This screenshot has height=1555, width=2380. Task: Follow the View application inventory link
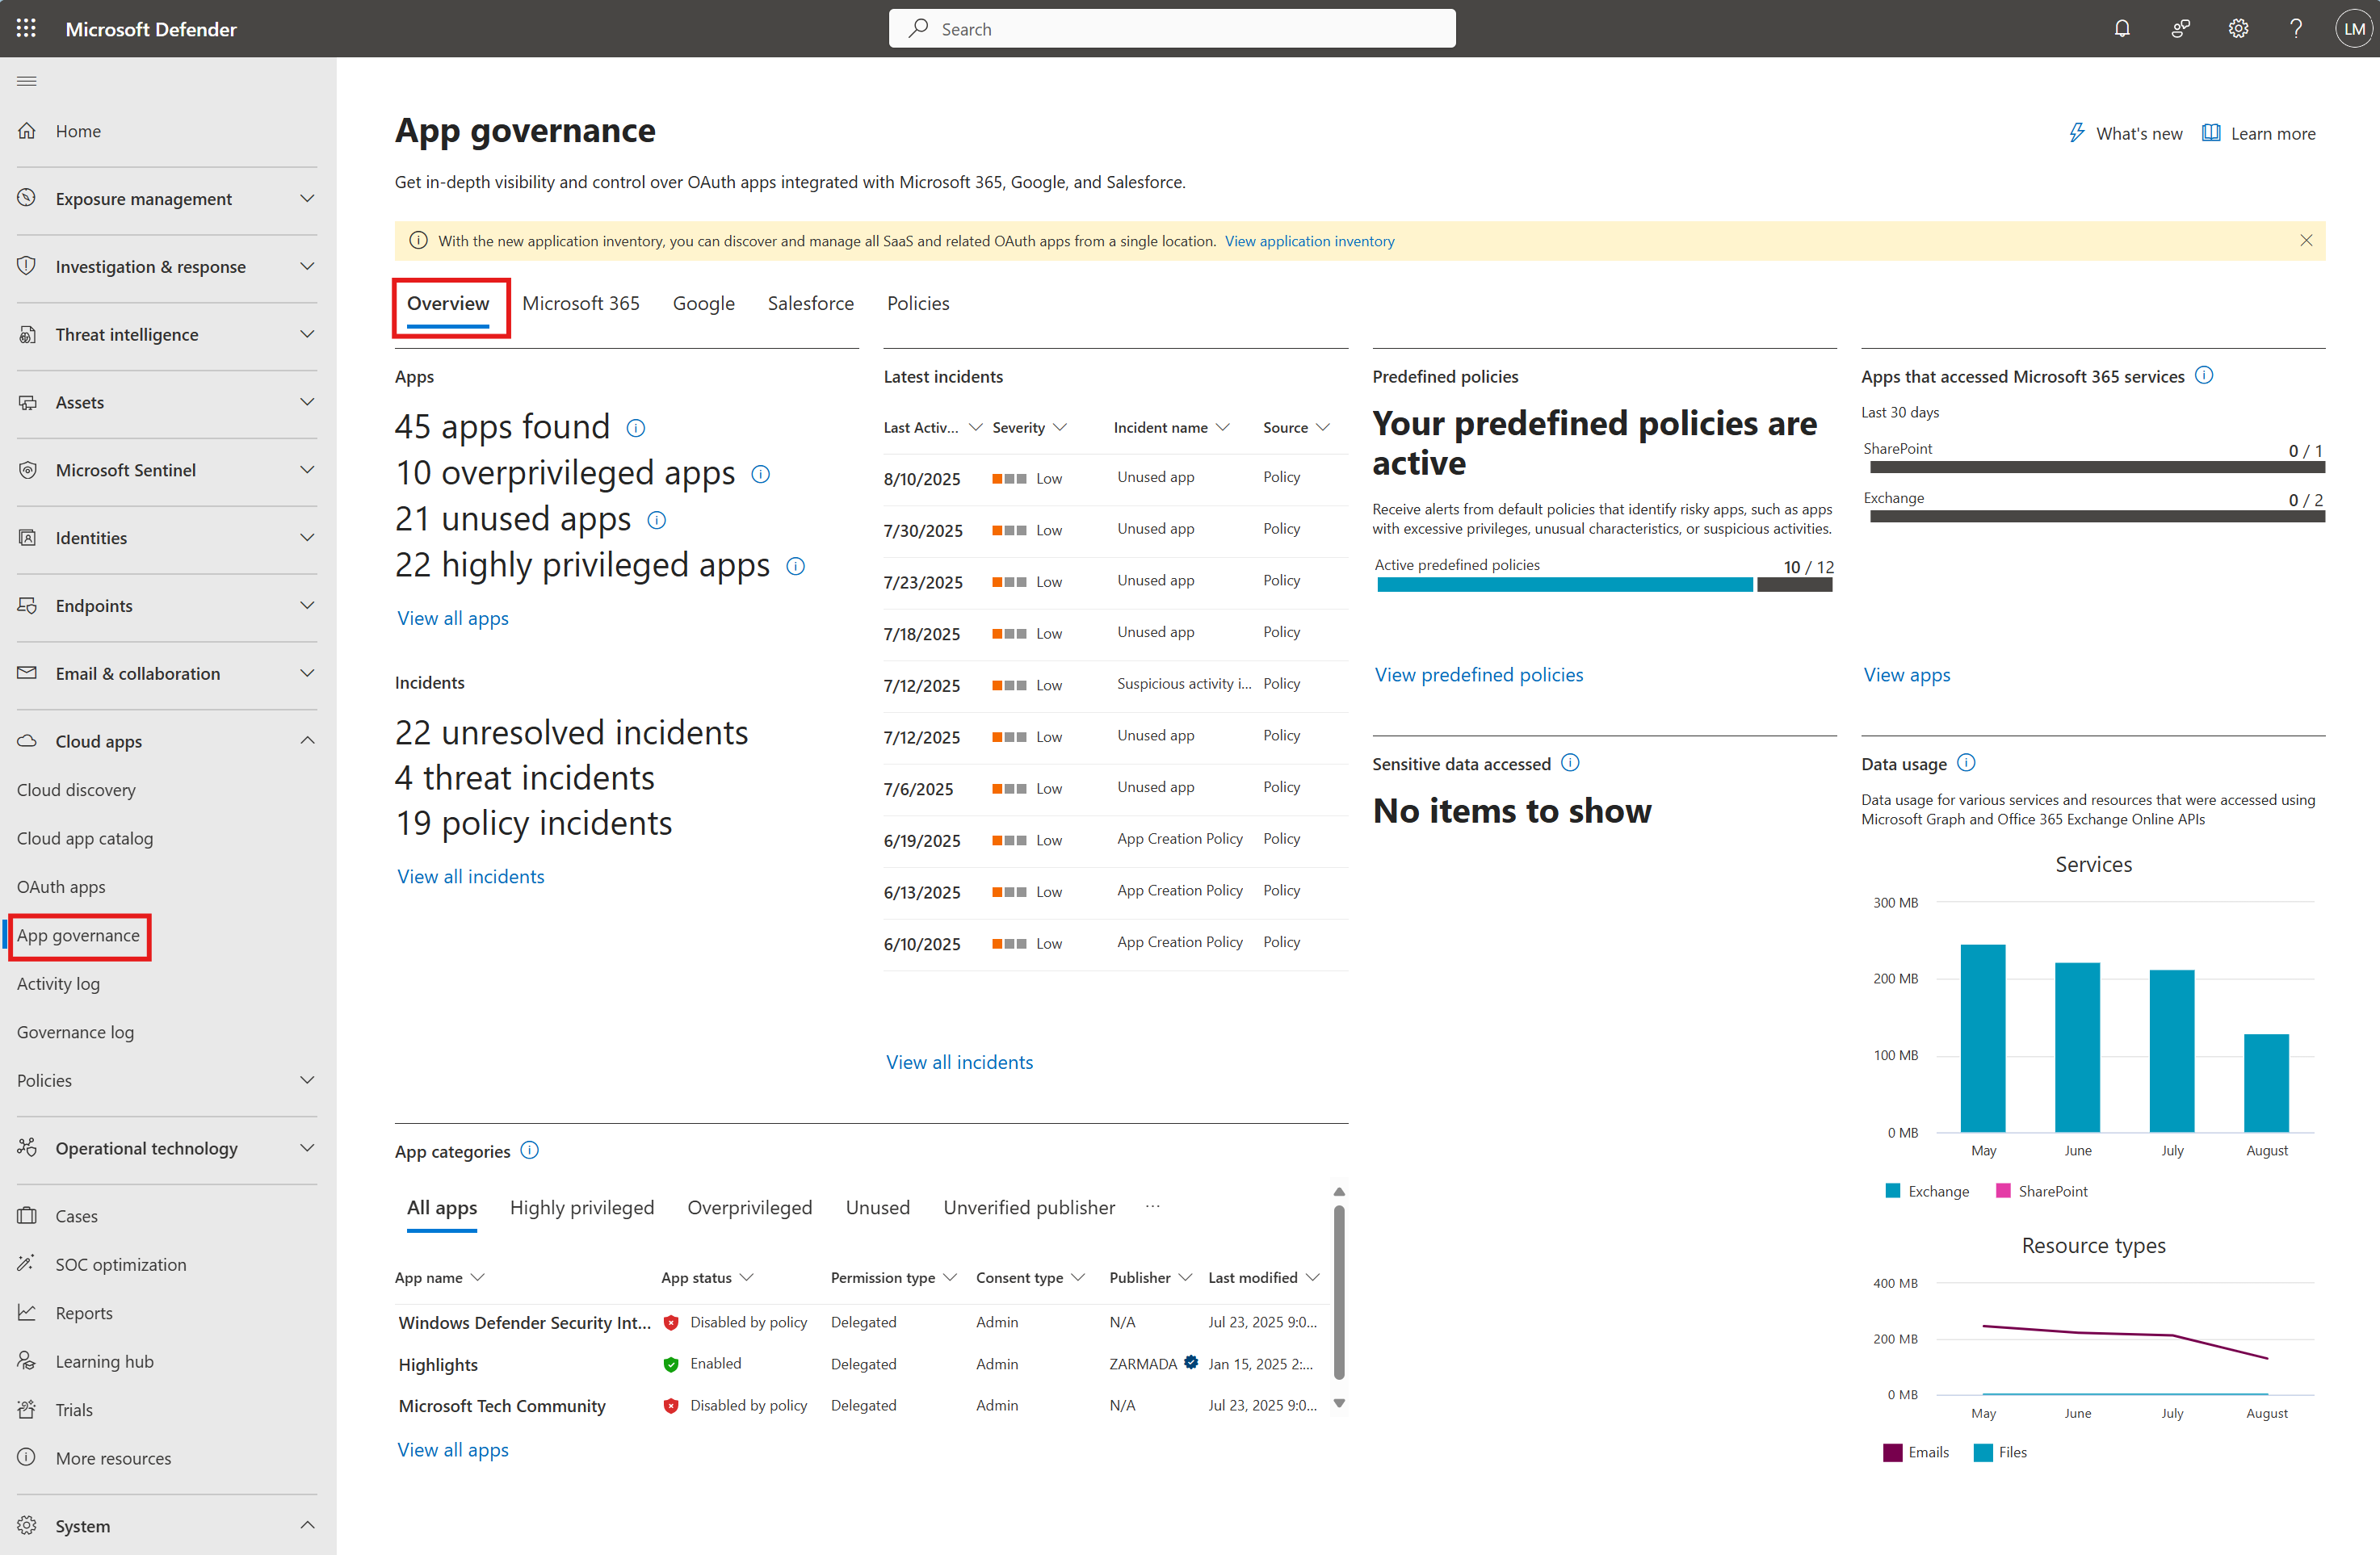[x=1310, y=240]
